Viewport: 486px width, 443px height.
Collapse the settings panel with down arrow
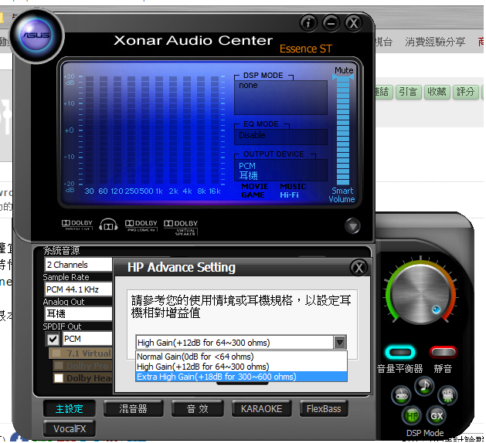click(352, 225)
